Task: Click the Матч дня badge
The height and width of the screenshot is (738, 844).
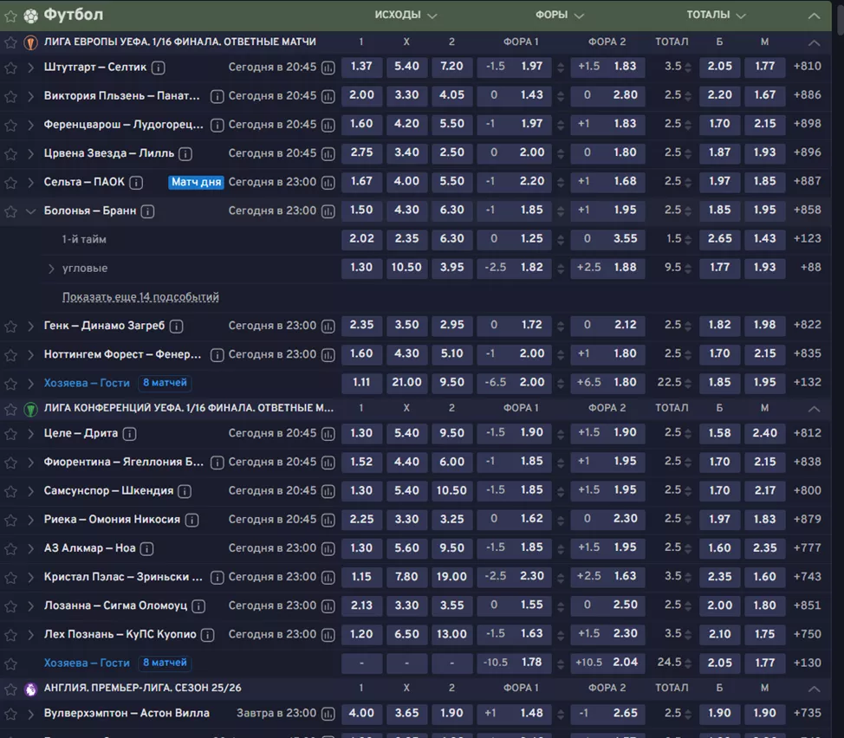Action: point(197,183)
